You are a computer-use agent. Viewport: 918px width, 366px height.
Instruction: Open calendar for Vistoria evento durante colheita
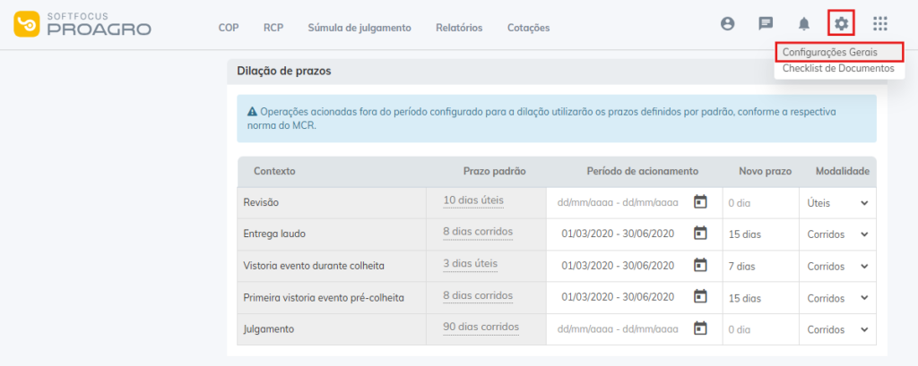701,266
